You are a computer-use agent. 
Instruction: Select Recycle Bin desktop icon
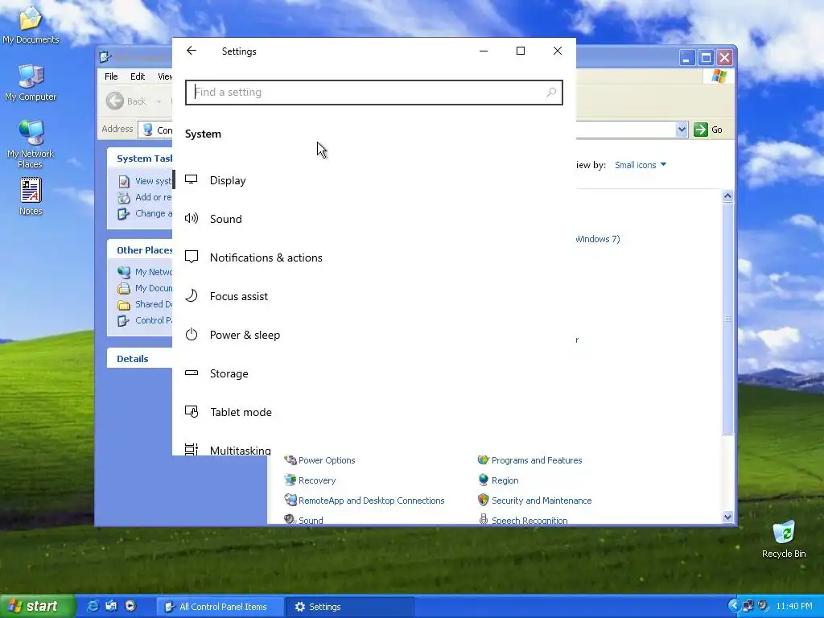[784, 538]
